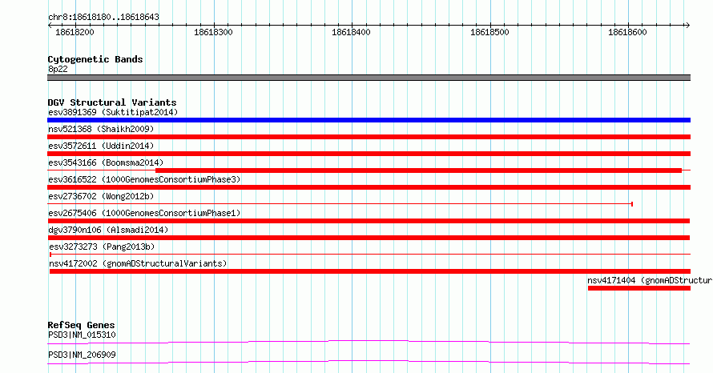The width and height of the screenshot is (713, 373).
Task: Click the esv3891369 (Suktitipat2014) label
Action: (x=113, y=112)
